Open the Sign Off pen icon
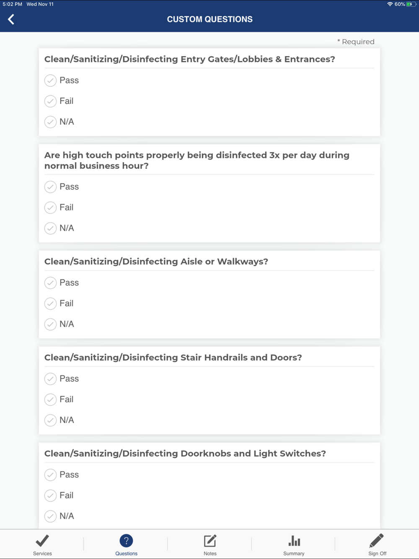The width and height of the screenshot is (419, 559). (x=377, y=541)
